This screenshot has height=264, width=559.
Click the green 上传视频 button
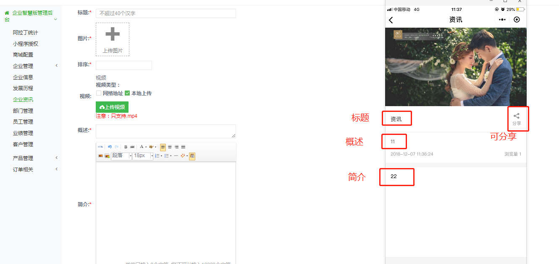click(x=112, y=107)
